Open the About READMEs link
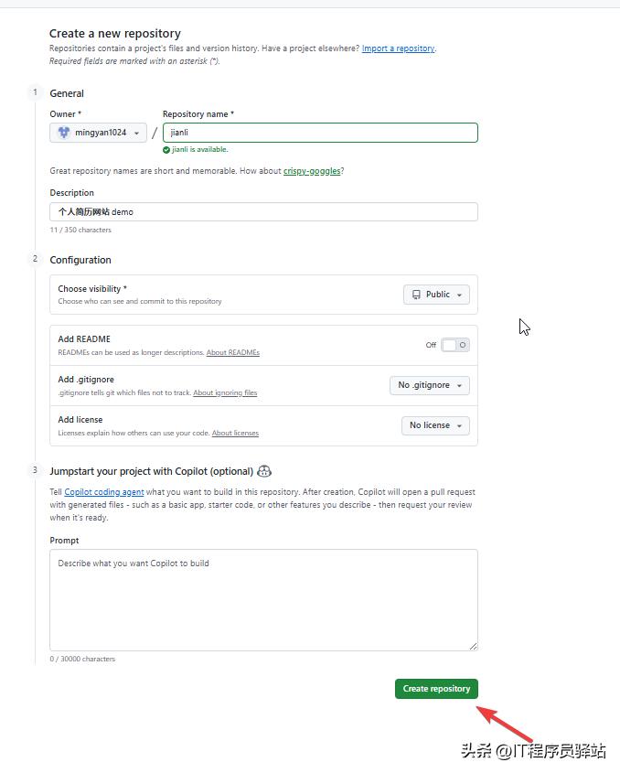620x773 pixels. (x=232, y=353)
